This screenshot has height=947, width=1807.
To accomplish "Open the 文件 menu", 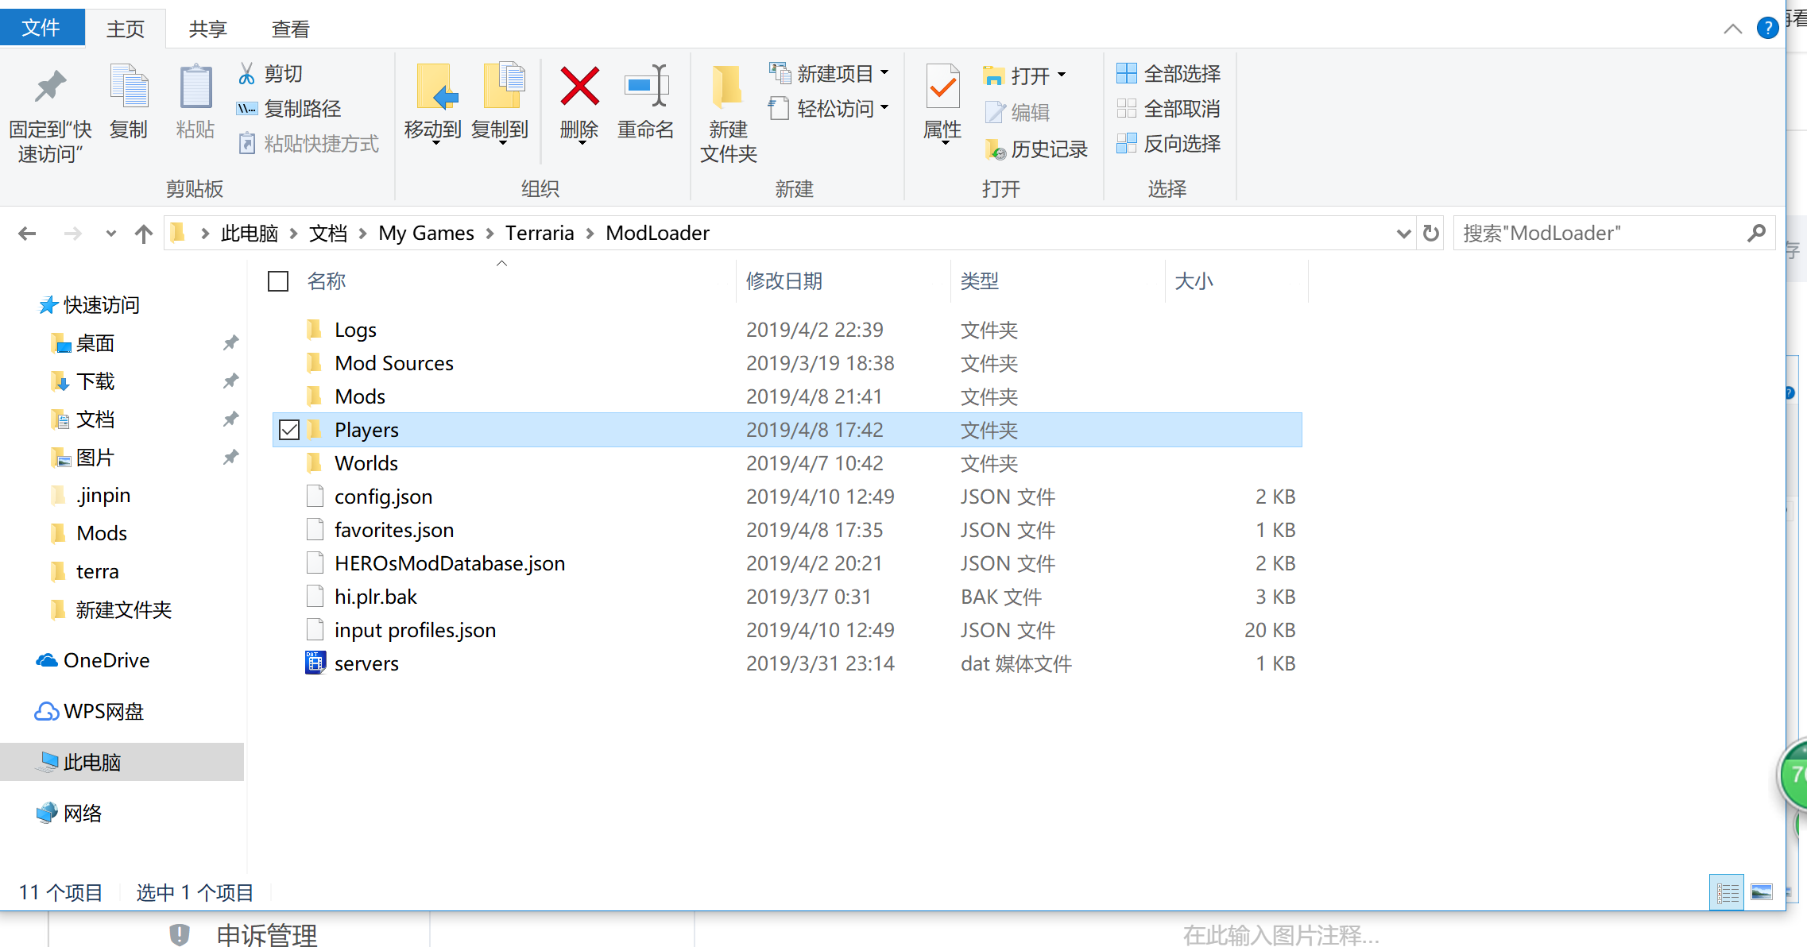I will pyautogui.click(x=42, y=26).
